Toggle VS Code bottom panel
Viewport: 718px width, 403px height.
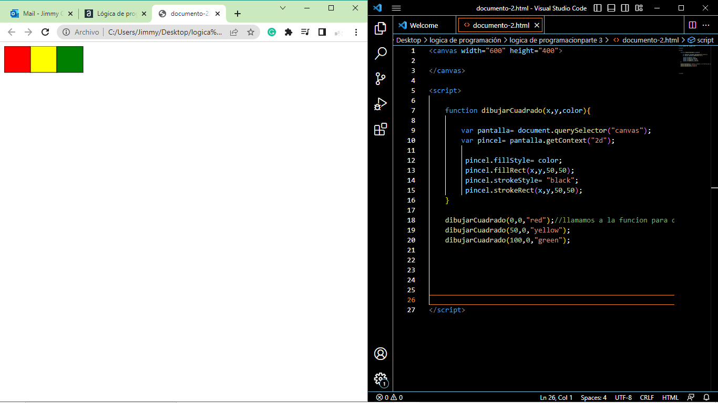611,8
